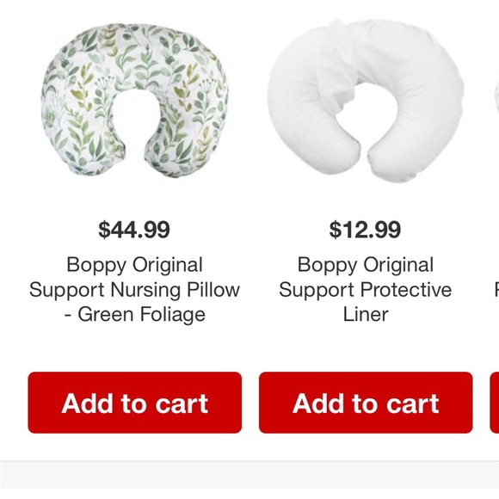
Task: Add the Protective Liner to cart
Action: coord(366,403)
